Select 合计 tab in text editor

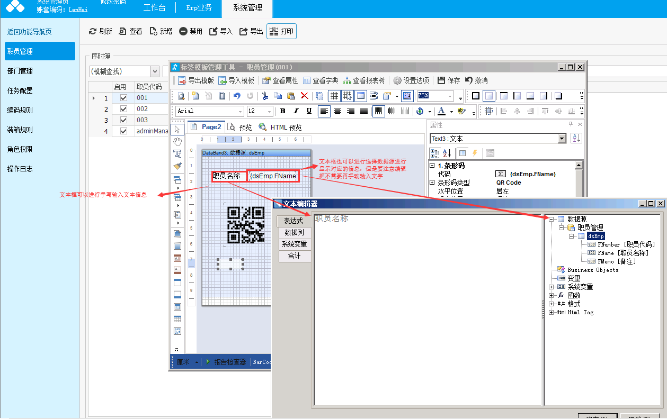pyautogui.click(x=294, y=256)
